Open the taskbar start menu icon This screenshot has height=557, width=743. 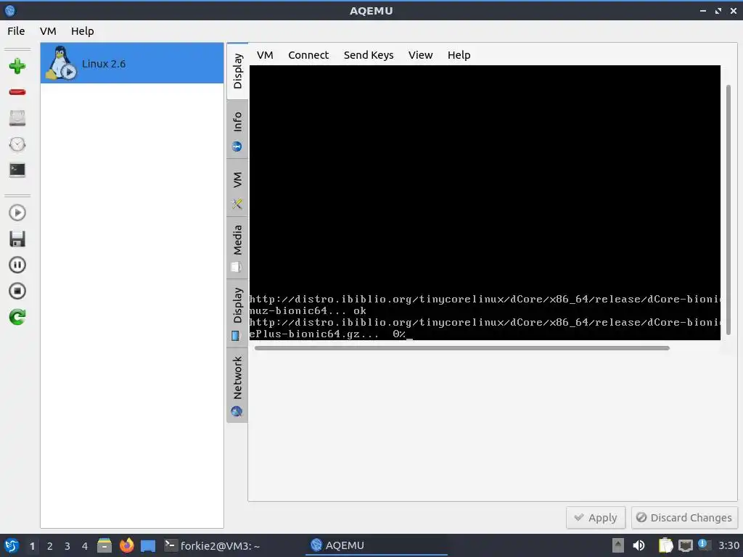point(12,545)
